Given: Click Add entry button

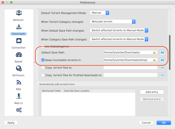Looking at the screenshot, I should (x=152, y=92).
